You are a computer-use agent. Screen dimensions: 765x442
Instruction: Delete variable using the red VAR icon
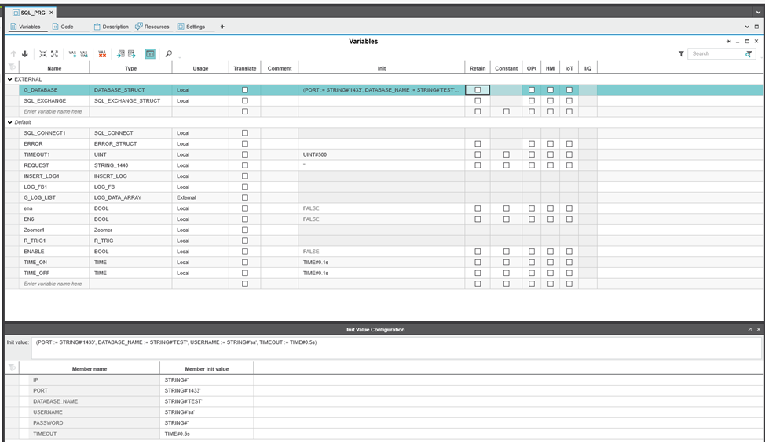[102, 54]
